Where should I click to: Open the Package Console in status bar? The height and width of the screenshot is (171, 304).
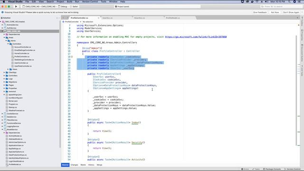(272, 169)
